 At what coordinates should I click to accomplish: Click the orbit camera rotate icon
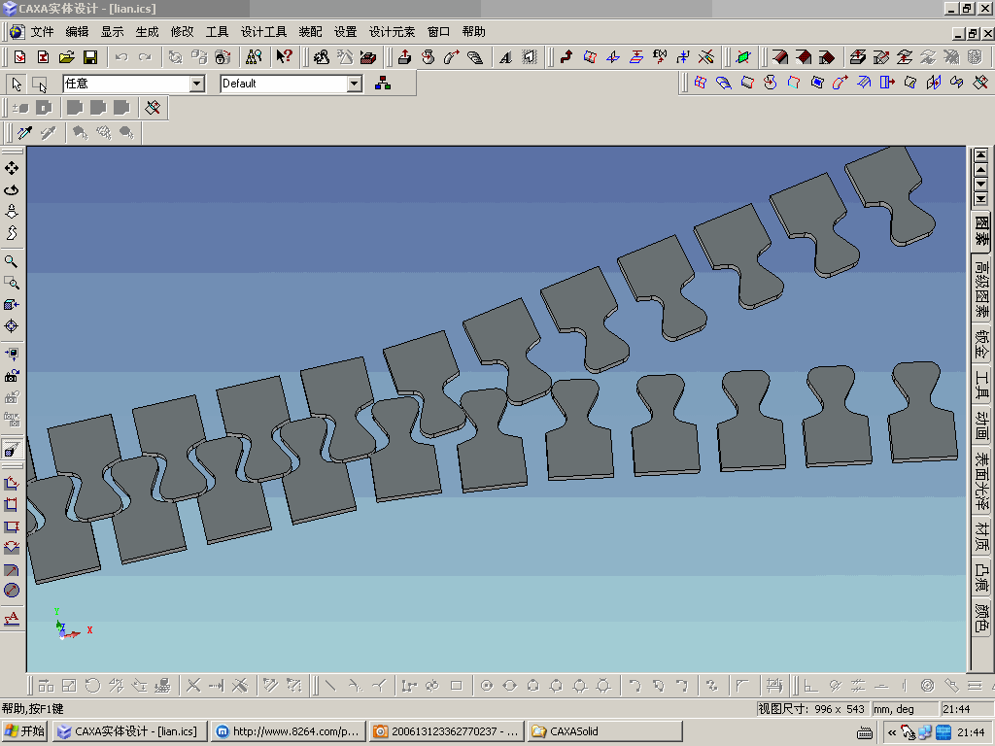[12, 189]
